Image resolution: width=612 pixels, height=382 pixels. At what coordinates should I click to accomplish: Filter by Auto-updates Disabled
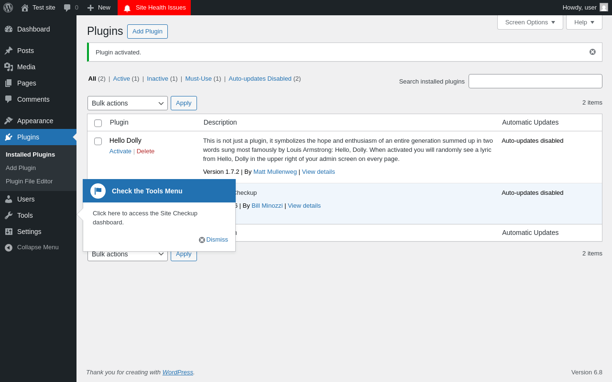pos(260,78)
